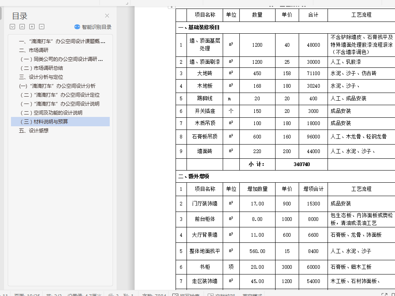Click process text 人工、木龙骨、轻钢龙骨
Viewport: 395px width, 296px height.
click(x=358, y=137)
